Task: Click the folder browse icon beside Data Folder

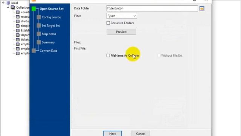Action: click(x=202, y=8)
